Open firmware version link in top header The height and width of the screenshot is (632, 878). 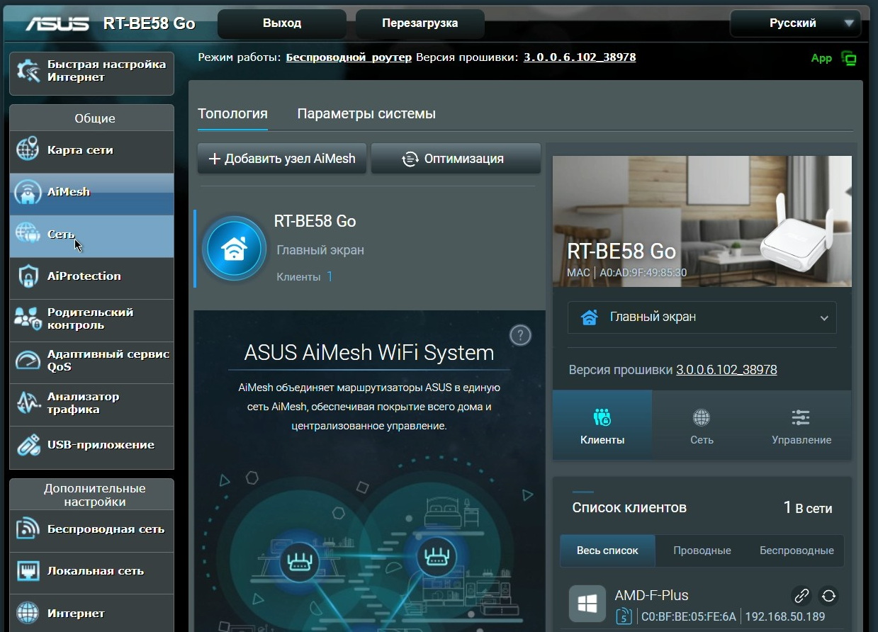pyautogui.click(x=579, y=57)
